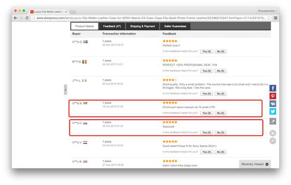291x185 pixels.
Task: Click the four-star rating of J***n L.
Action: pos(169,80)
